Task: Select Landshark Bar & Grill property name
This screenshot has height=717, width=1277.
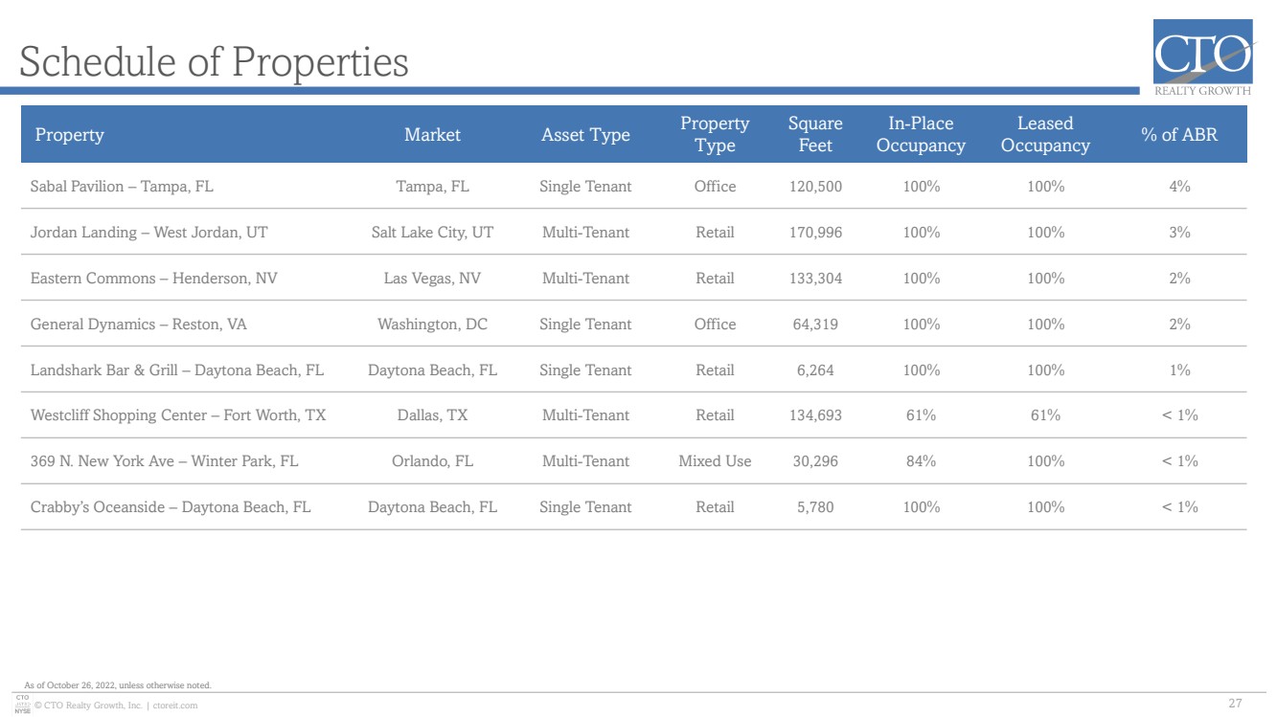Action: tap(177, 370)
